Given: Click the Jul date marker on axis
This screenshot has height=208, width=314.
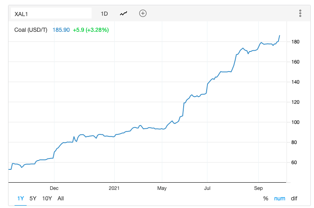Looking at the screenshot, I should (207, 188).
